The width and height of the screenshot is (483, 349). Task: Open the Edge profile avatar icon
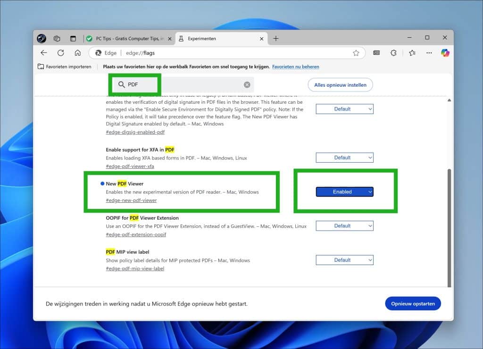click(x=42, y=39)
